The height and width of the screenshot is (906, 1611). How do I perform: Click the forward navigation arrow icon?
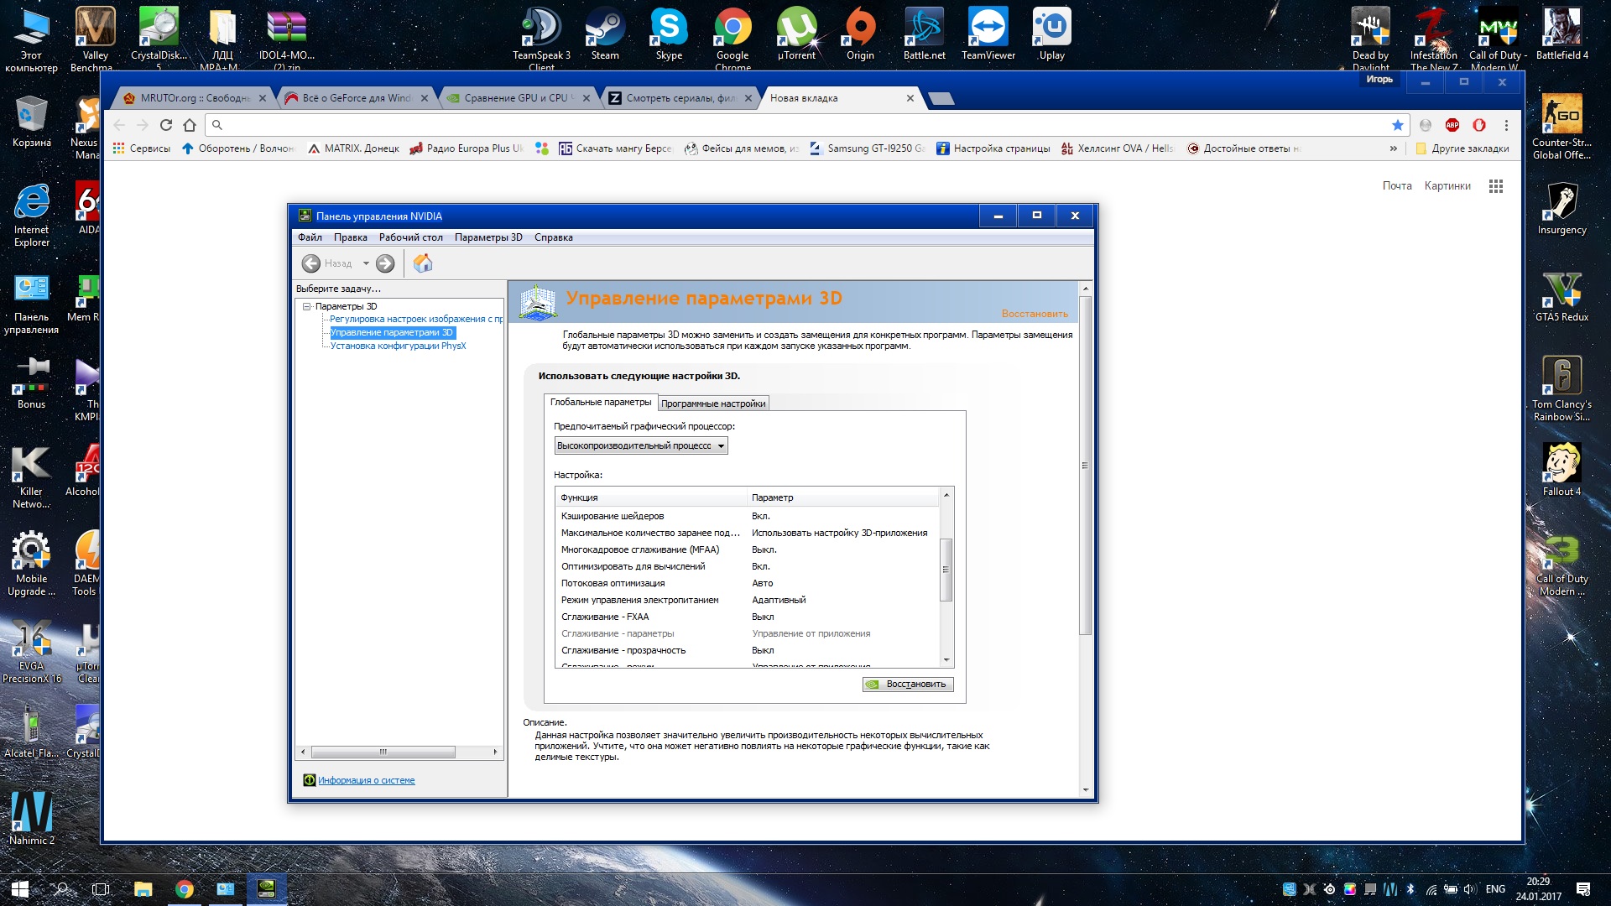click(x=385, y=263)
